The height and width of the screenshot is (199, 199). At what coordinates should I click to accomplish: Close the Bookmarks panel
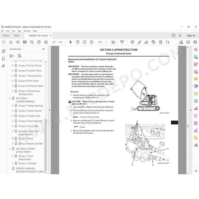tap(43, 49)
